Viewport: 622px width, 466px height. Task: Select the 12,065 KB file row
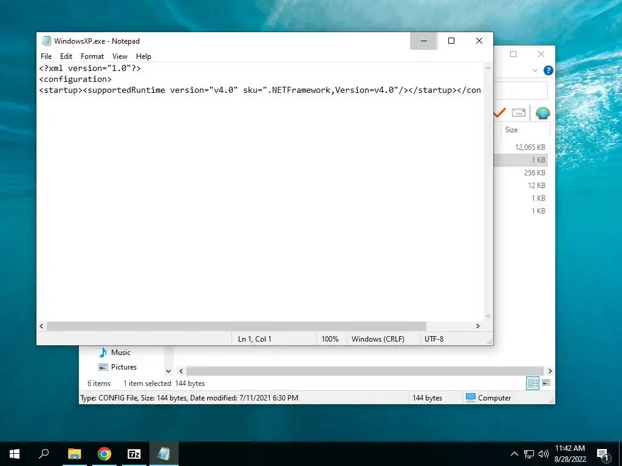tap(521, 147)
